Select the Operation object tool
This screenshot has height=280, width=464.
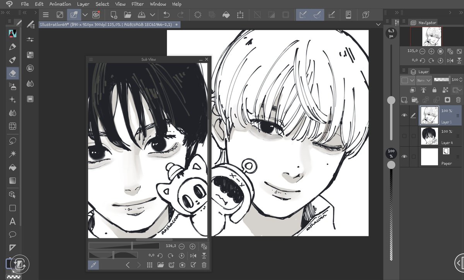pyautogui.click(x=12, y=195)
